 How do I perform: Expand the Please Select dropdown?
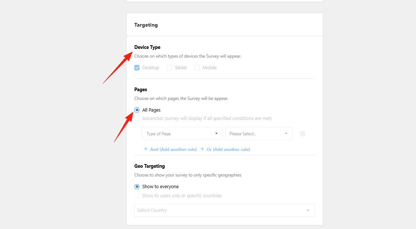coord(258,134)
